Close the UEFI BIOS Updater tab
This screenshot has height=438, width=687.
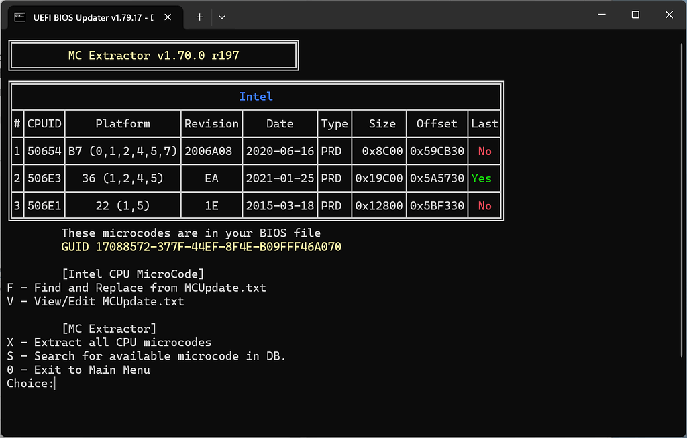coord(168,17)
